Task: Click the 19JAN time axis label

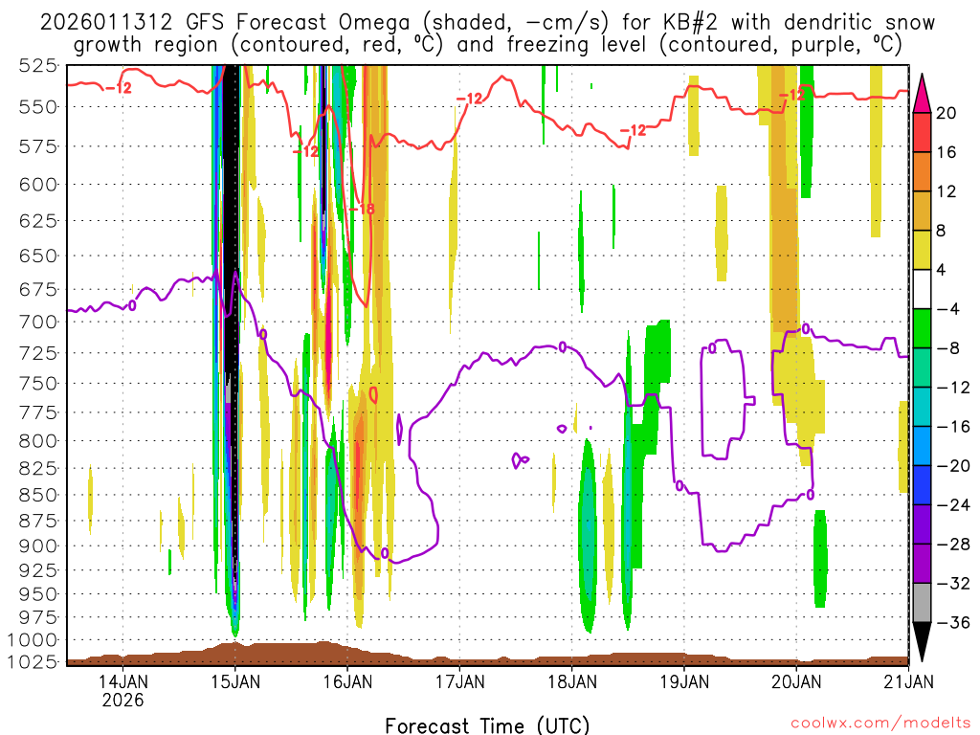Action: (x=684, y=681)
